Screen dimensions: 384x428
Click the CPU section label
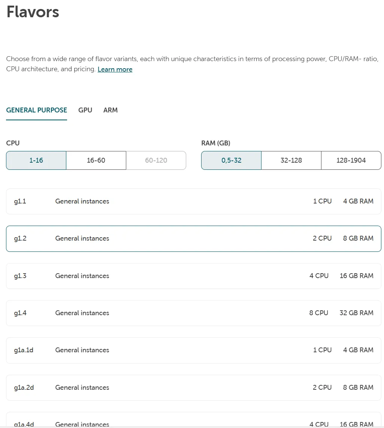[x=13, y=143]
